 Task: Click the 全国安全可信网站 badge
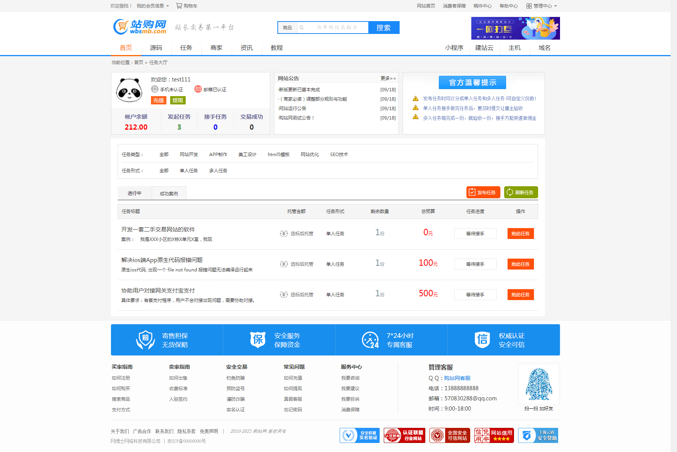tap(449, 435)
